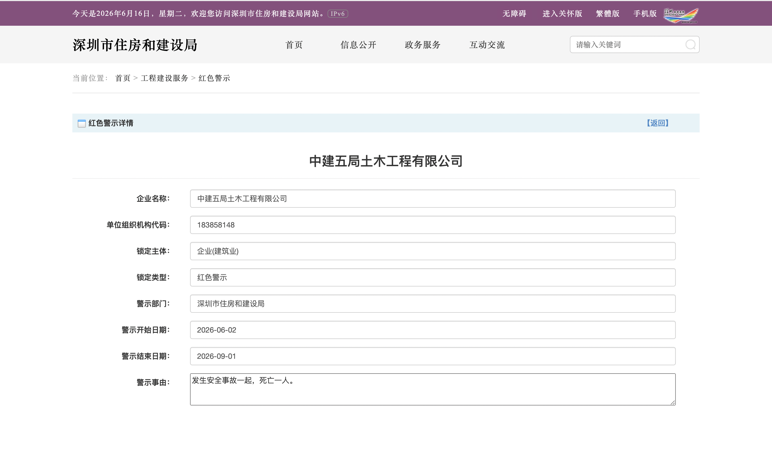Click the 当前位置: breadcrumb label
This screenshot has height=462, width=772.
(90, 78)
